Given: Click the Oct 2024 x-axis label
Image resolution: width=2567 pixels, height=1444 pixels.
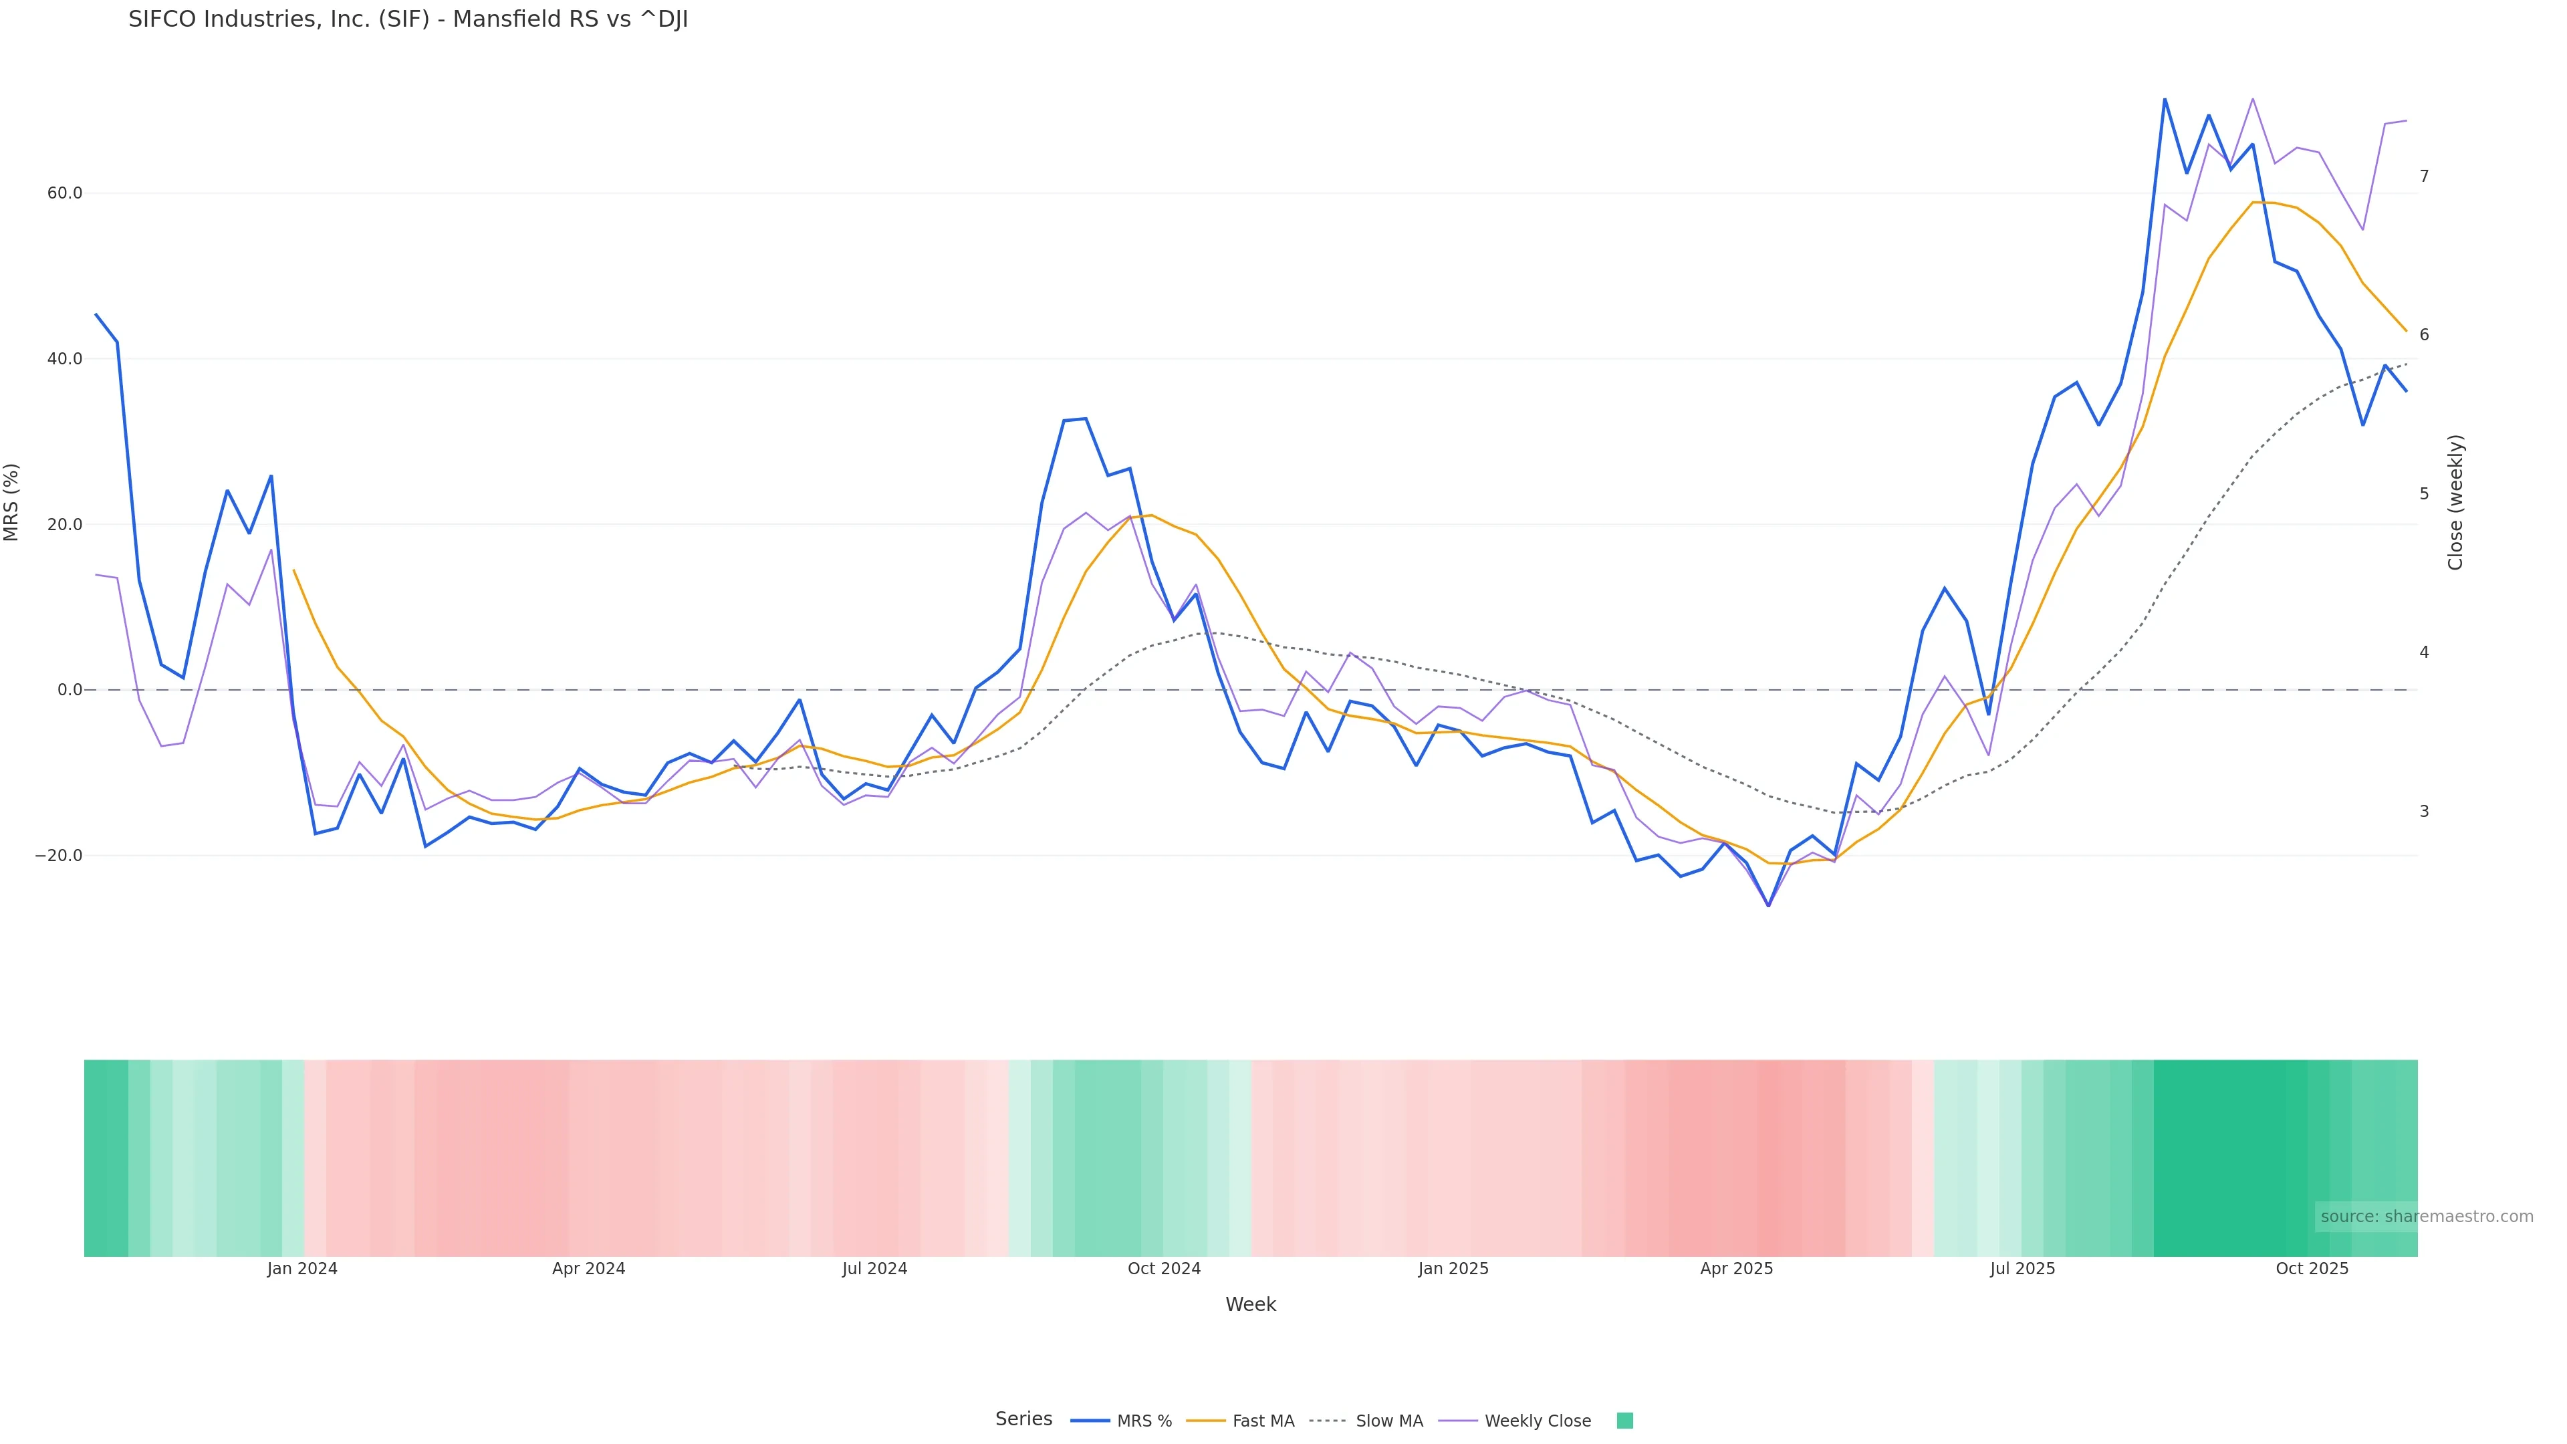Looking at the screenshot, I should pos(1164,1269).
